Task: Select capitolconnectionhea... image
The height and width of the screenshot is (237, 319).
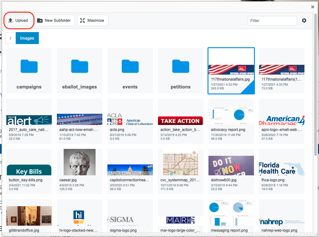Action: coord(130,172)
